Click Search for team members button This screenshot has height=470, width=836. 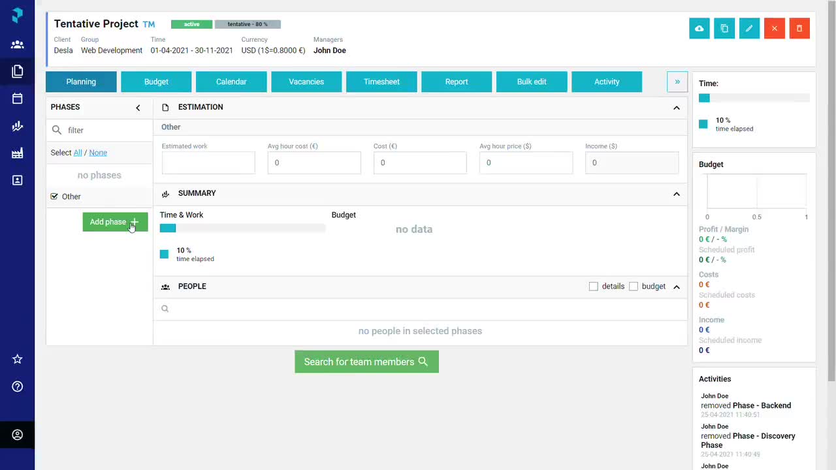pyautogui.click(x=366, y=362)
